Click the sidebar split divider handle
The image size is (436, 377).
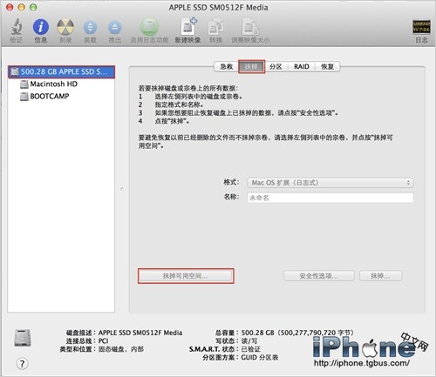[x=122, y=189]
